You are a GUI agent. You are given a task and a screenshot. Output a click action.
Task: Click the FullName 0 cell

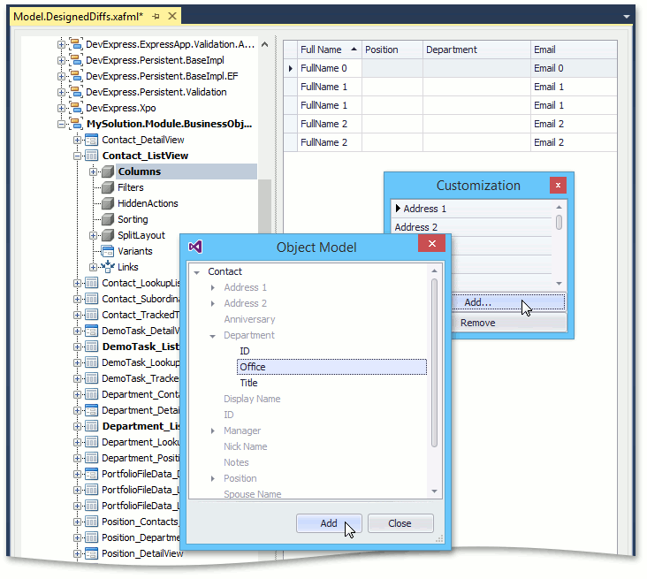click(x=330, y=68)
